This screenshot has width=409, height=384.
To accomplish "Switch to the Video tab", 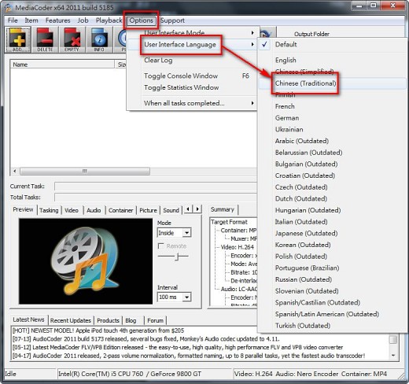I will pyautogui.click(x=72, y=210).
